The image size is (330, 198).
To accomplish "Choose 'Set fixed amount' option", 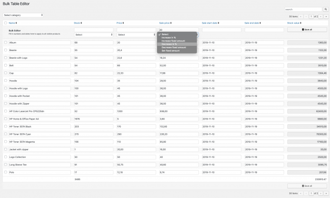I will (177, 51).
